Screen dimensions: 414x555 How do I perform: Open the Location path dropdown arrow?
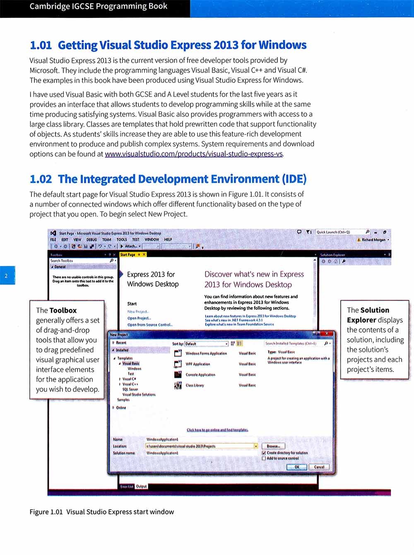(256, 446)
